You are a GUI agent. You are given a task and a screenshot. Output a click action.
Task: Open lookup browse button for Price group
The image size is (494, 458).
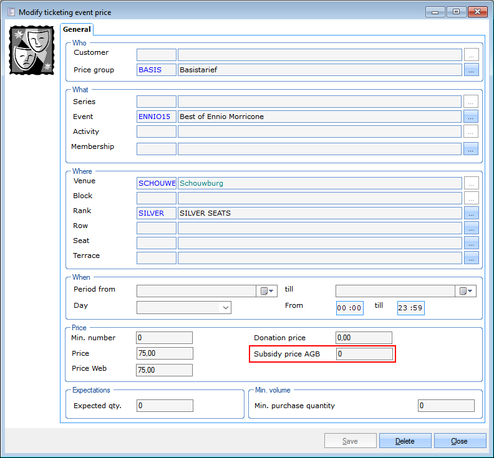pyautogui.click(x=471, y=70)
